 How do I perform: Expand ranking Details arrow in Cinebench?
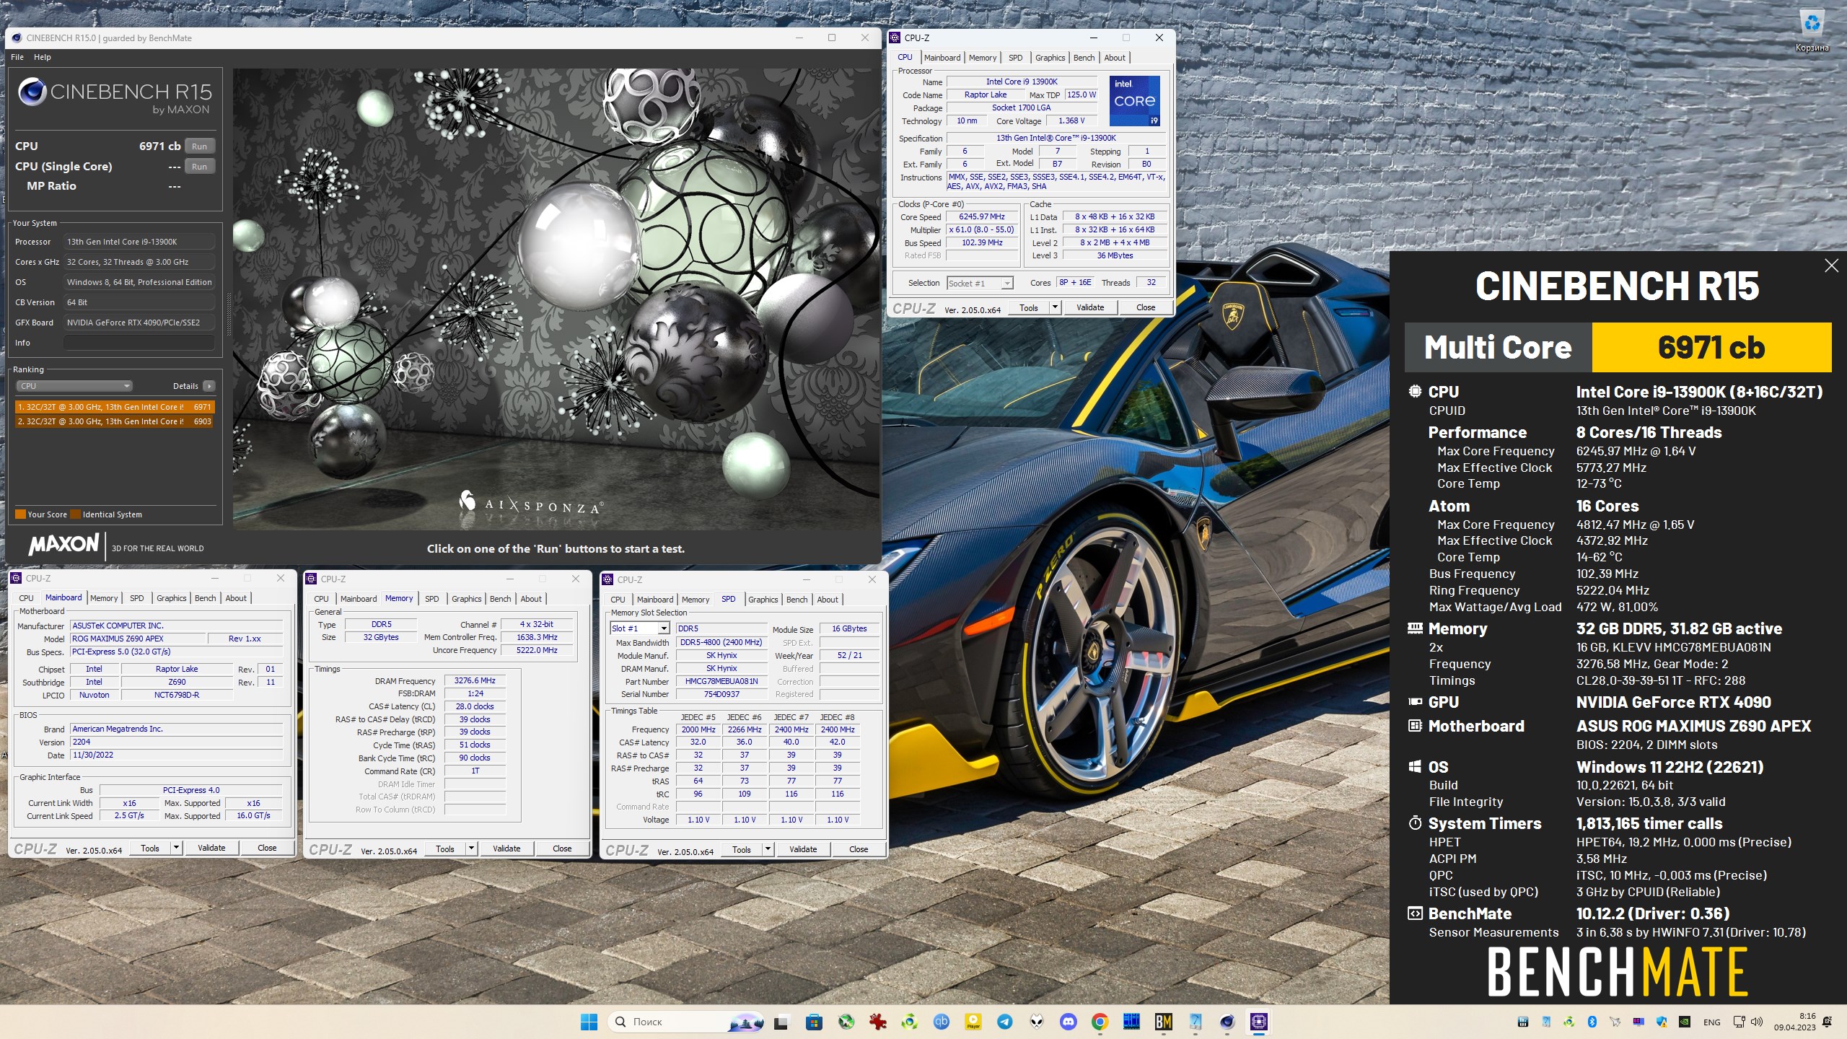pyautogui.click(x=209, y=386)
